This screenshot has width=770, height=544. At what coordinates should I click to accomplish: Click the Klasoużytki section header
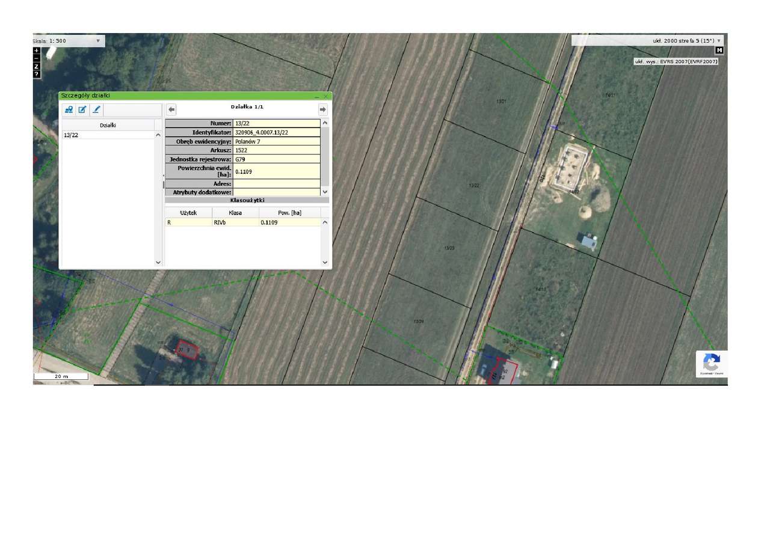click(x=247, y=200)
